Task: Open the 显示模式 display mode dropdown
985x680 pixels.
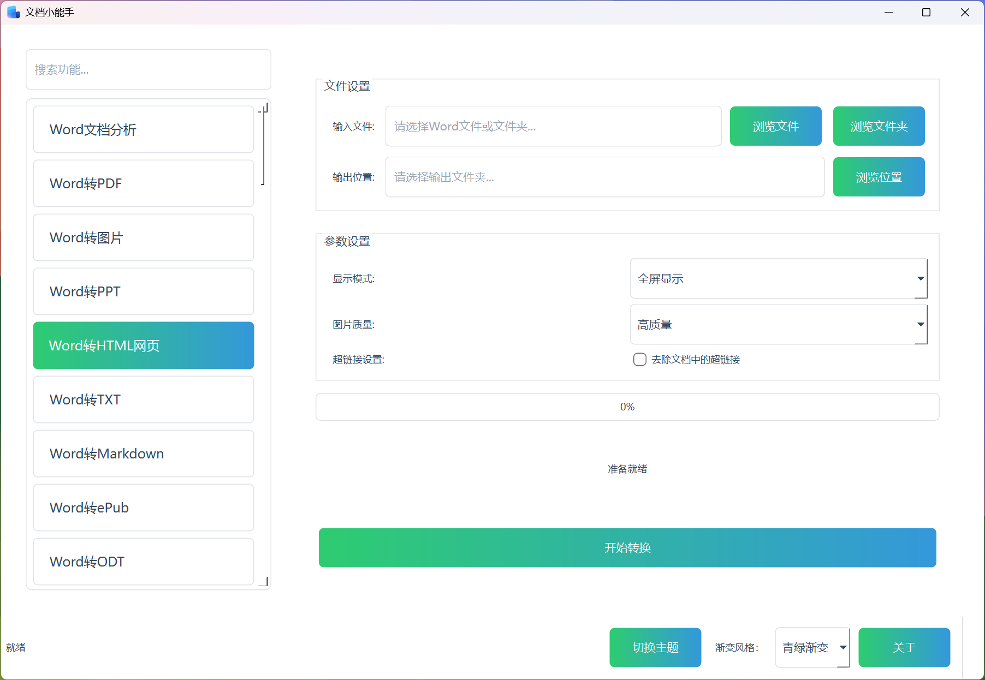Action: pyautogui.click(x=778, y=278)
